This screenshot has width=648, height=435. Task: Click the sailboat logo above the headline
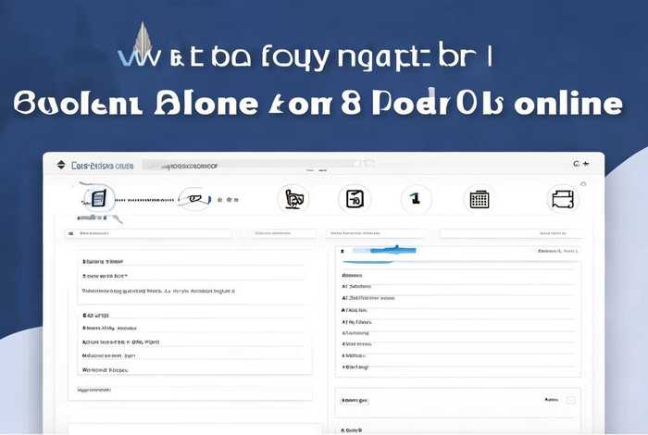(x=142, y=40)
